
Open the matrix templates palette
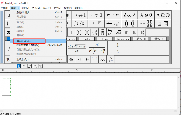(x=146, y=23)
